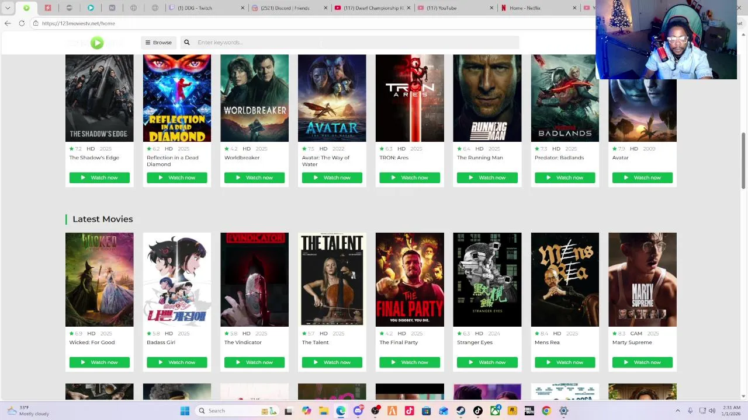Open the TRON: Ares poster
This screenshot has width=748, height=420.
(x=410, y=98)
